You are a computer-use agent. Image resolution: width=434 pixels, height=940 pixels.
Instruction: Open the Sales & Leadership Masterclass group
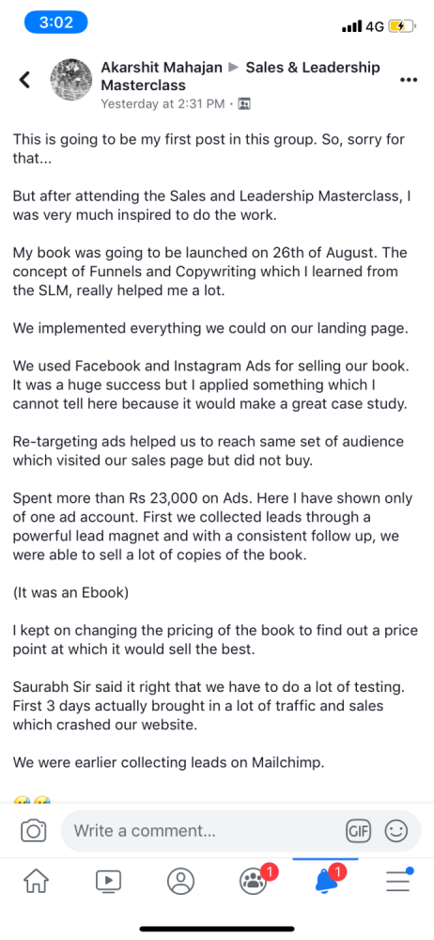240,77
